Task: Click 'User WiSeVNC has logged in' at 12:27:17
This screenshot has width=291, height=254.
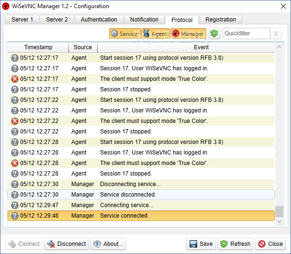Action: pyautogui.click(x=154, y=68)
